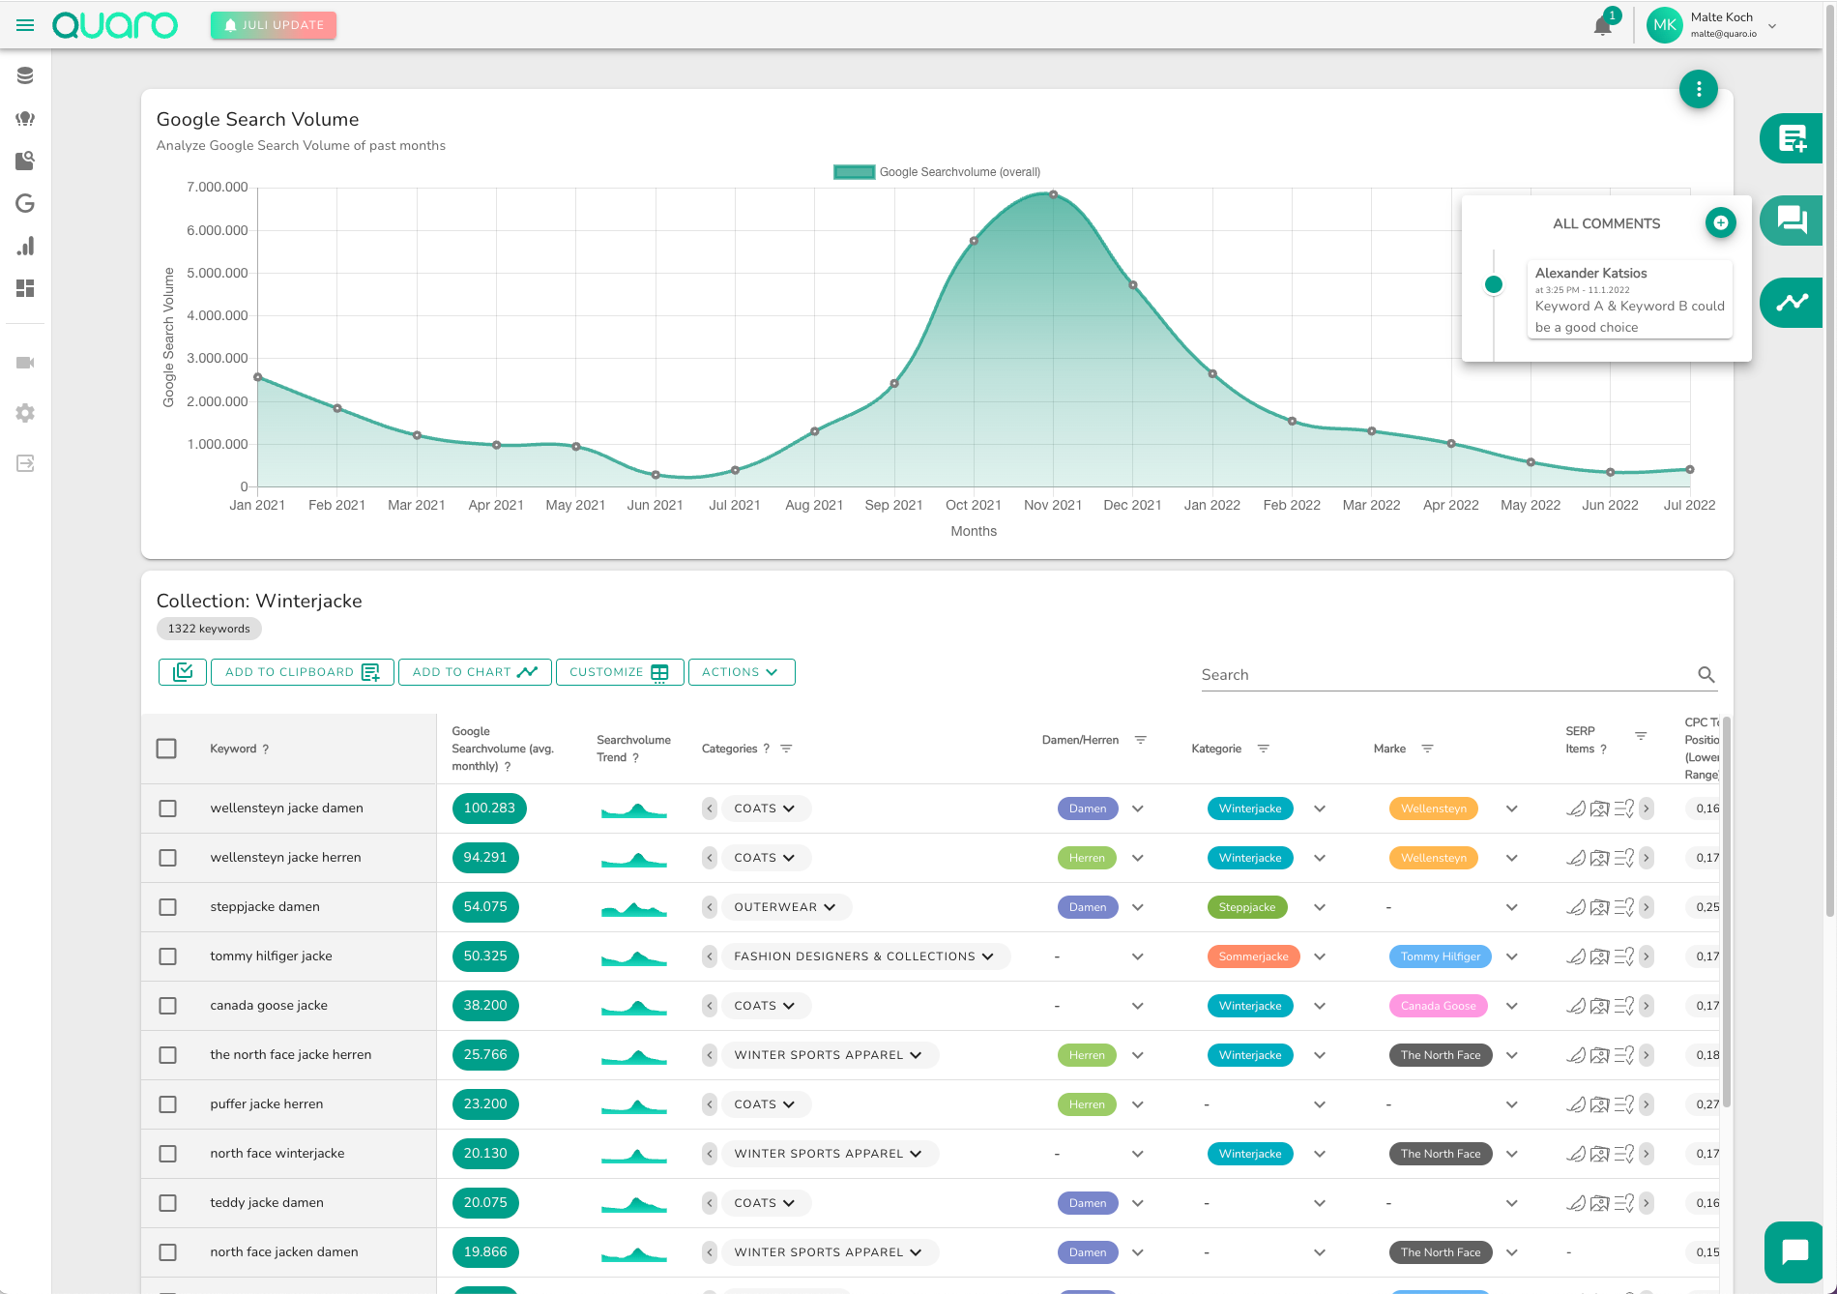Image resolution: width=1837 pixels, height=1294 pixels.
Task: Open the hamburger navigation menu
Action: point(25,25)
